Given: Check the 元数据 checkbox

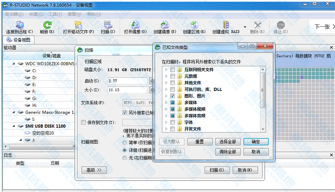Looking at the screenshot, I should pyautogui.click(x=173, y=76).
